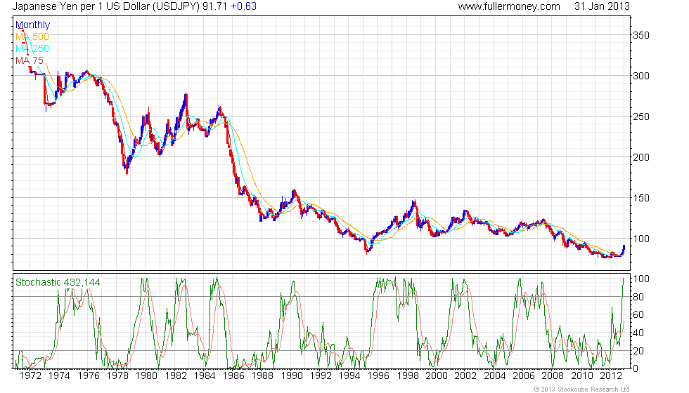Click the date 31 Jan 2013

602,6
